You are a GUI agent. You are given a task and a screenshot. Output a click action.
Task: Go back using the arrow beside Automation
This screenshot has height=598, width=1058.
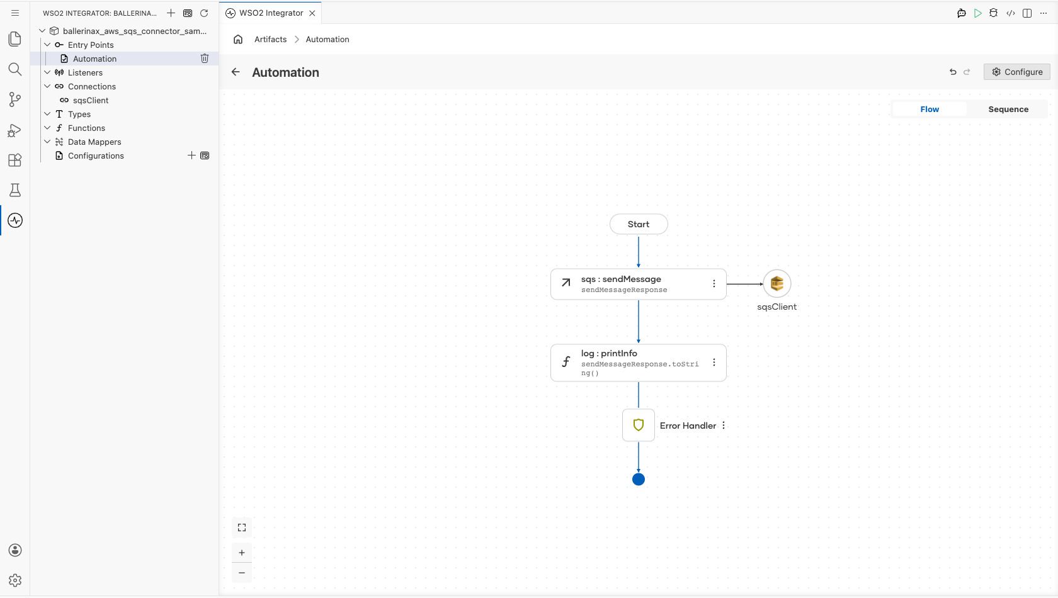tap(236, 72)
